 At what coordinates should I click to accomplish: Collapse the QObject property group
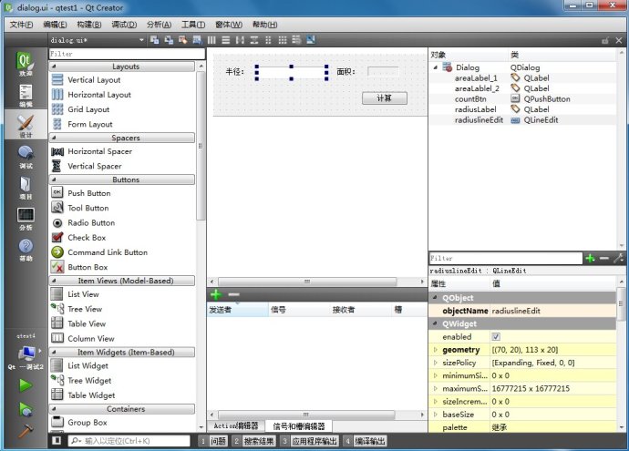[x=436, y=297]
